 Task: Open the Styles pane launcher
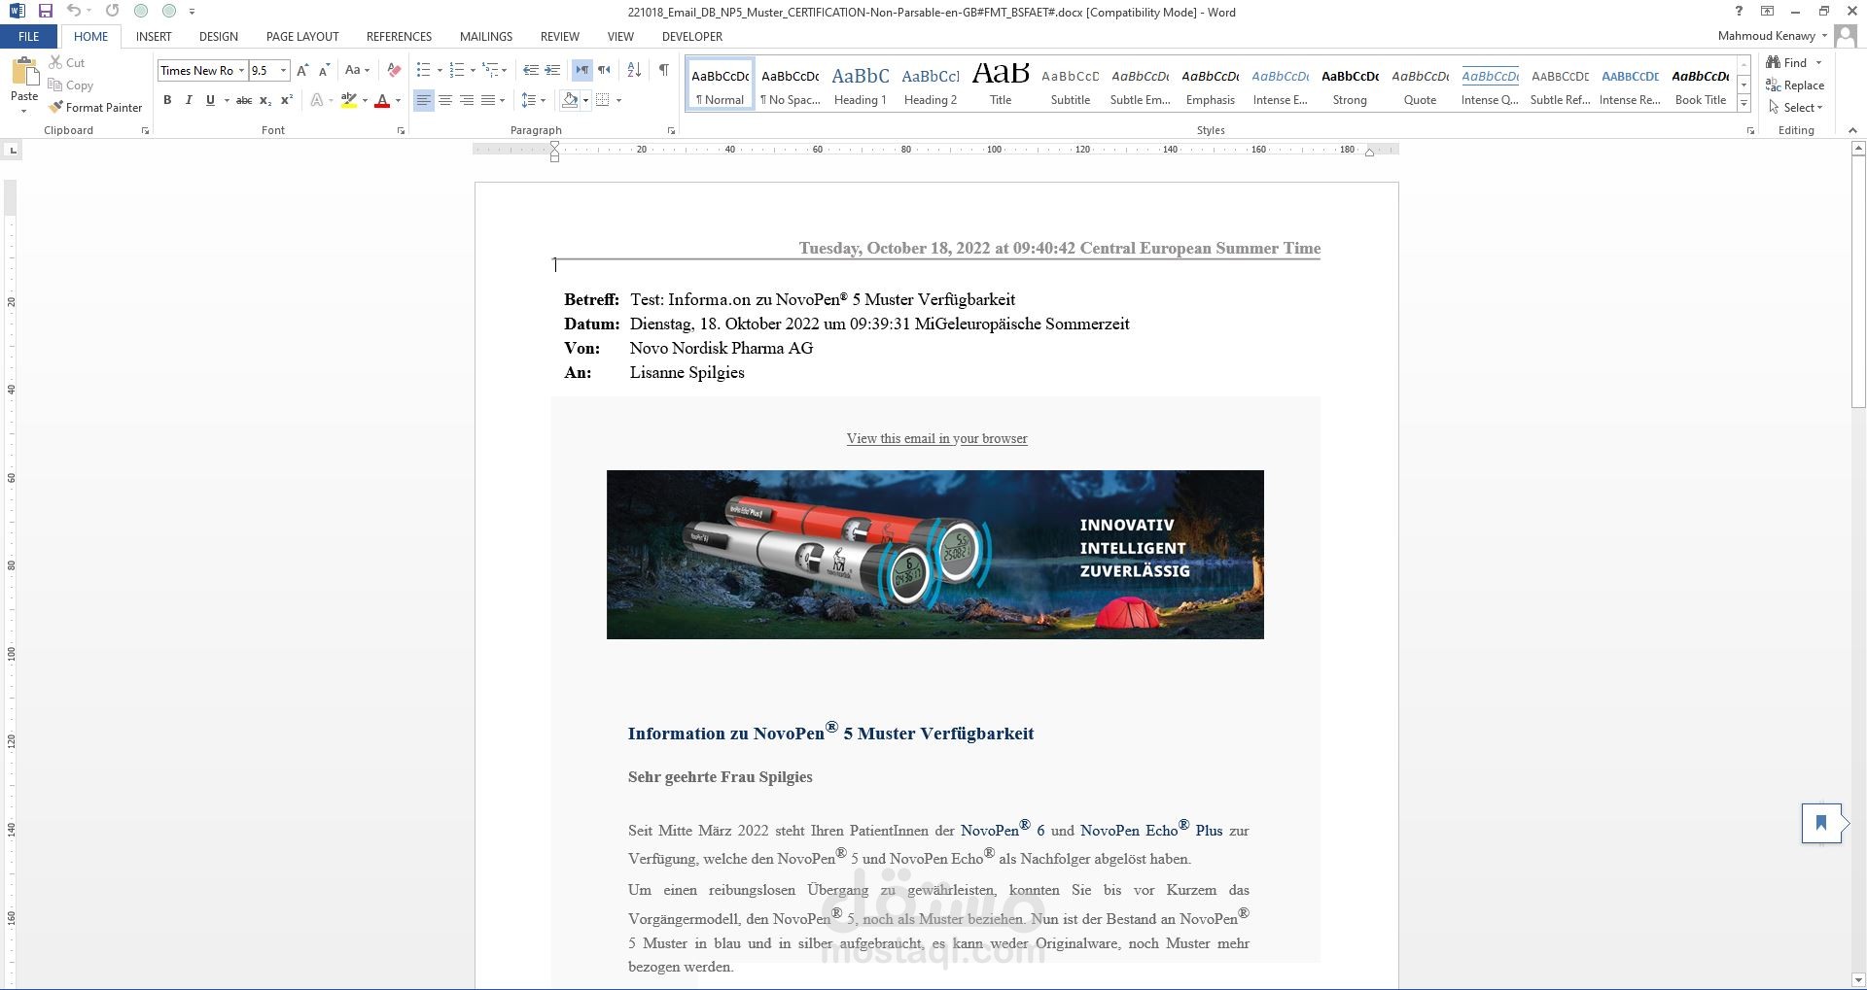point(1750,130)
